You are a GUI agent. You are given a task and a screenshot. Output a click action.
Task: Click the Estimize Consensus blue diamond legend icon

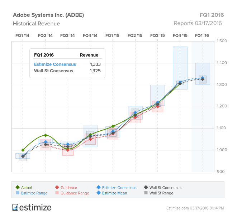[x=99, y=187]
